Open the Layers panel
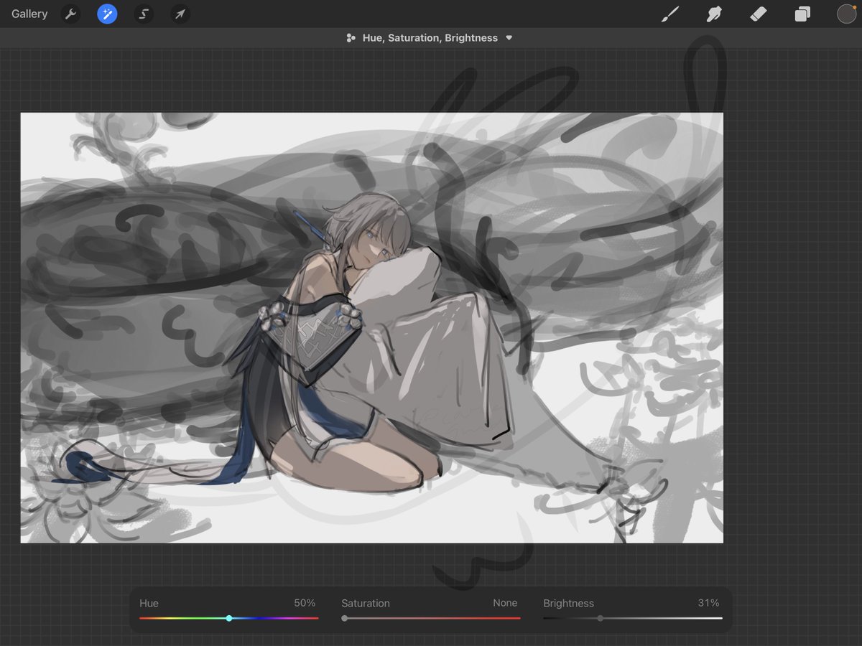 point(802,14)
